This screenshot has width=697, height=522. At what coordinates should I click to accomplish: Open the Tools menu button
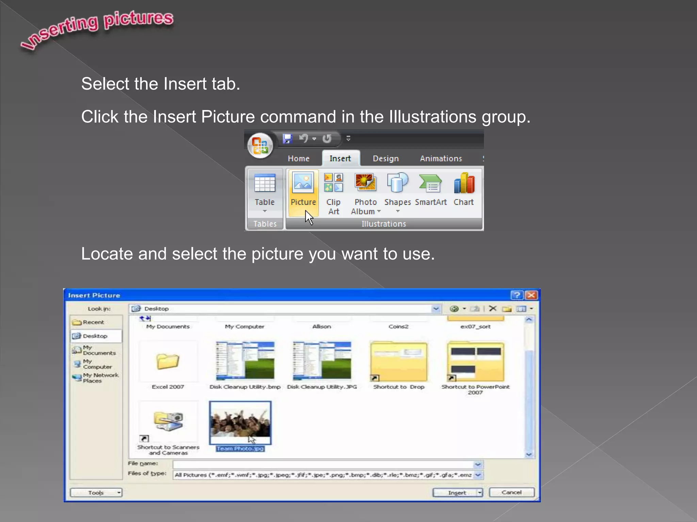click(96, 492)
